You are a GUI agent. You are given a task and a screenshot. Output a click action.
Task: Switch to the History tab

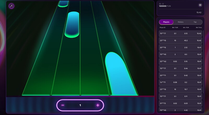click(181, 22)
